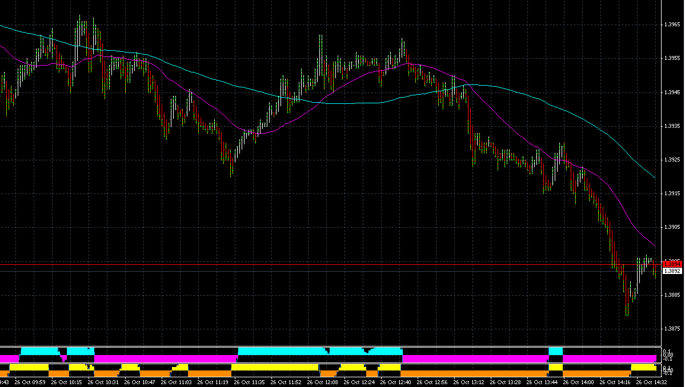Viewport: 685px width, 387px height.
Task: Click the 1.3965 price axis label
Action: 672,25
